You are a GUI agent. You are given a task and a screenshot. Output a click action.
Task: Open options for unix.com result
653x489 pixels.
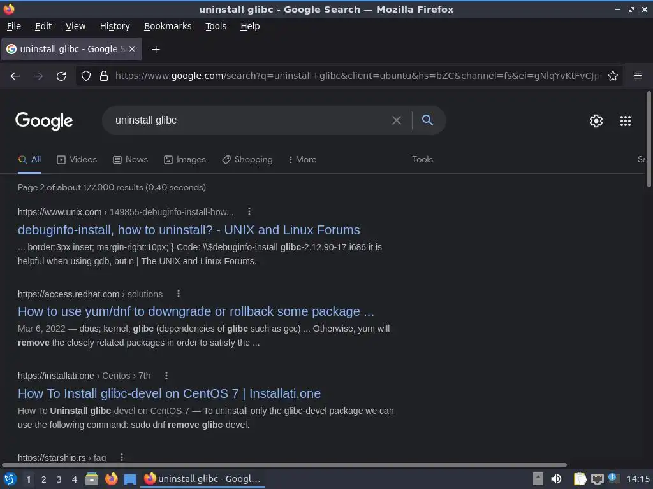[249, 211]
